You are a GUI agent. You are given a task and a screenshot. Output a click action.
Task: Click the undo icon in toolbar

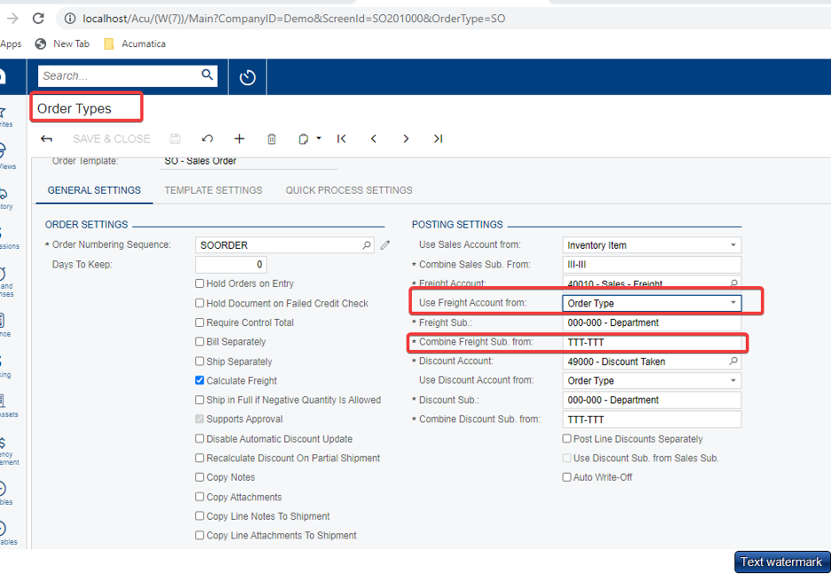tap(207, 139)
